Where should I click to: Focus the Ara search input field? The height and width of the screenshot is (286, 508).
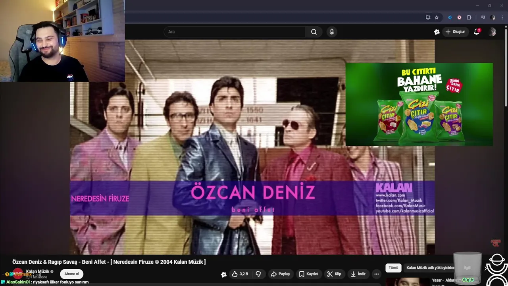[x=235, y=32]
